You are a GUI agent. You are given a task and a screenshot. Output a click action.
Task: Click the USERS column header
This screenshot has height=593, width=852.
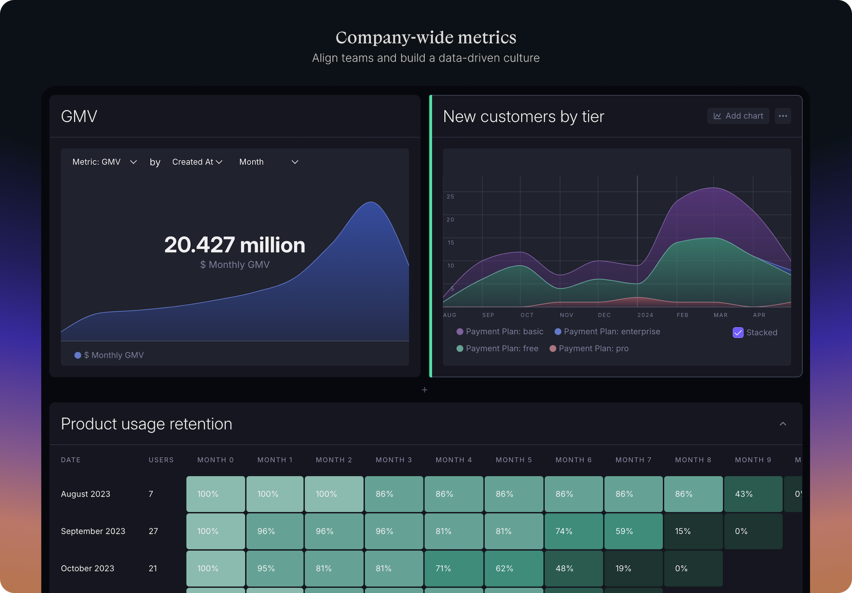coord(161,460)
